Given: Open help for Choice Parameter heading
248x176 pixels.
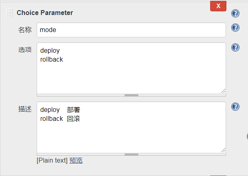Looking at the screenshot, I should (235, 13).
